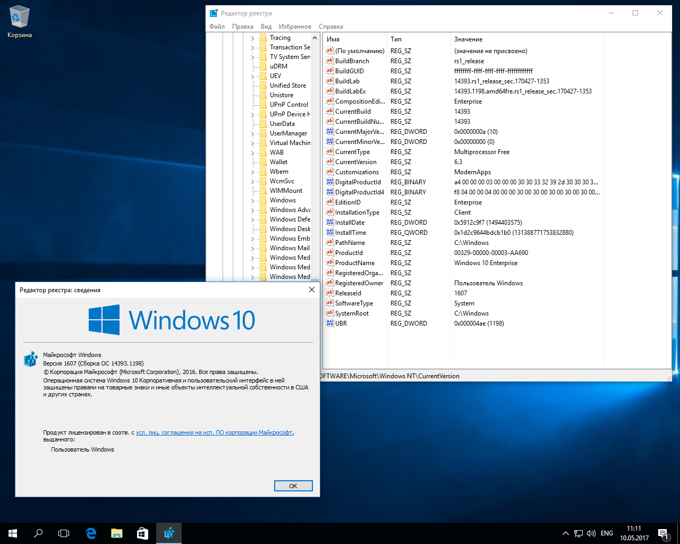Image resolution: width=680 pixels, height=544 pixels.
Task: Click the Windows Start button
Action: [x=13, y=533]
